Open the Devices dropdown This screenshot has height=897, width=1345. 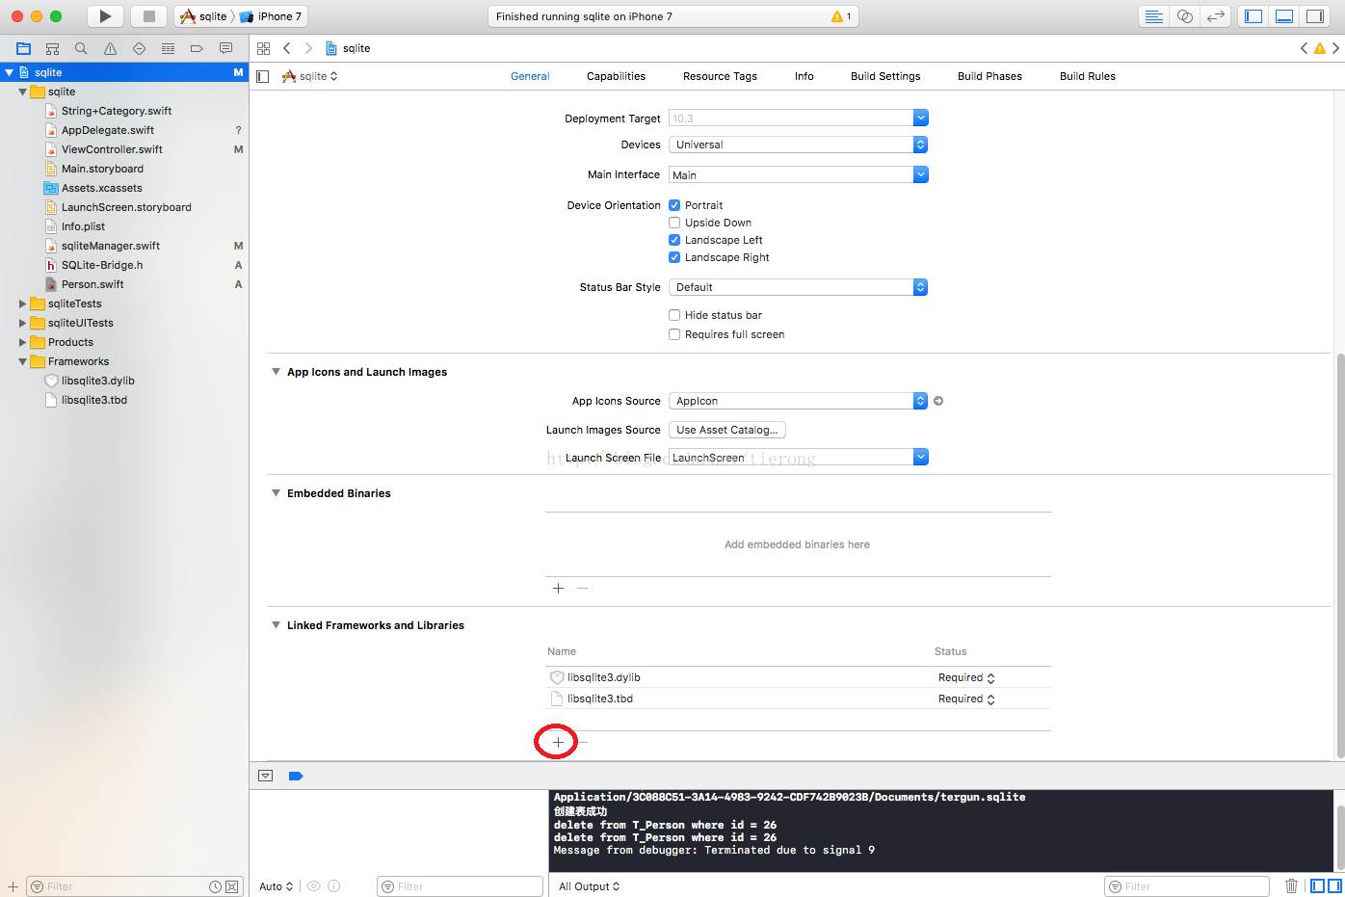pos(798,145)
